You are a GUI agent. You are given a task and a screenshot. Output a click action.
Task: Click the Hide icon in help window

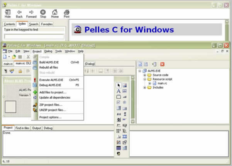(x=8, y=14)
